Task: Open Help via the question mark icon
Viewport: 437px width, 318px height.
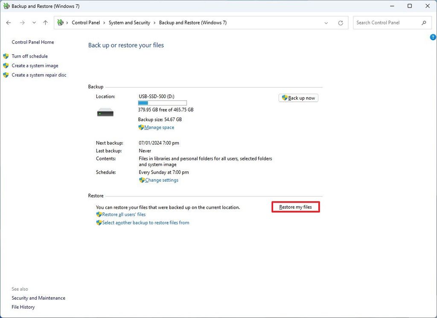Action: click(433, 37)
